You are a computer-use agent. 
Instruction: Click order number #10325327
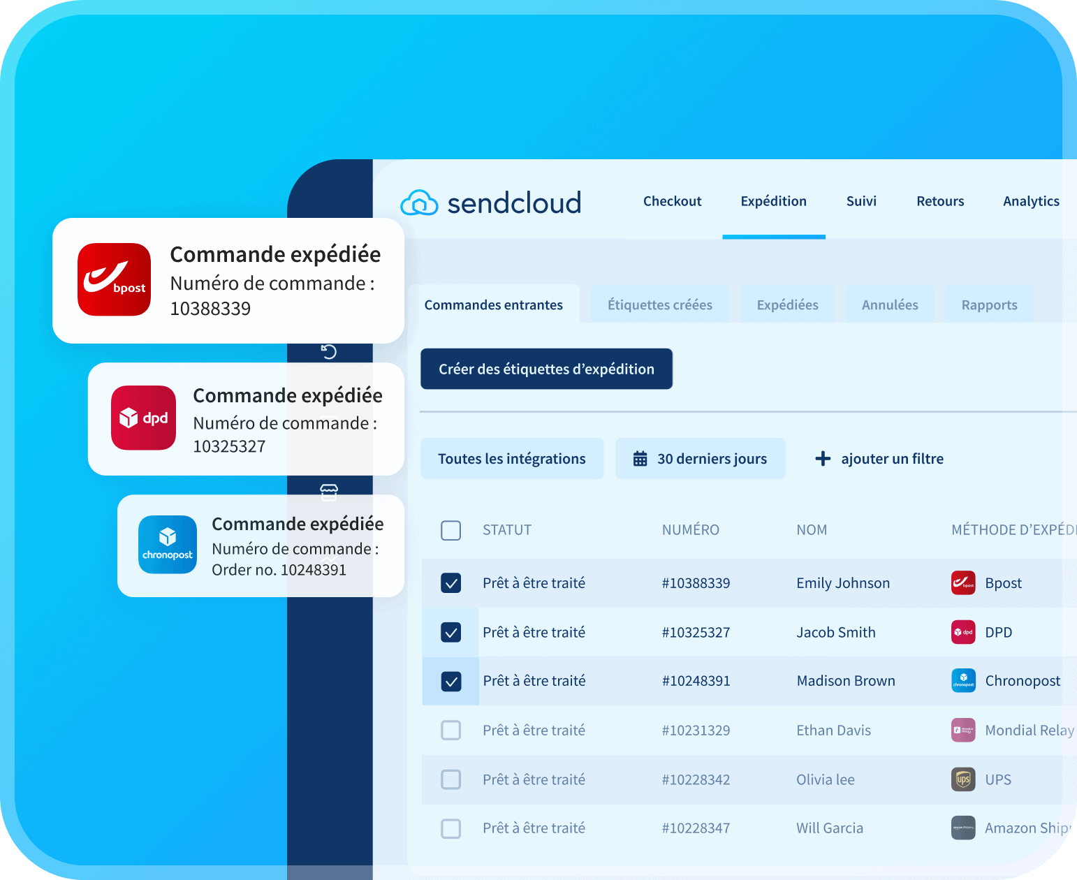696,633
